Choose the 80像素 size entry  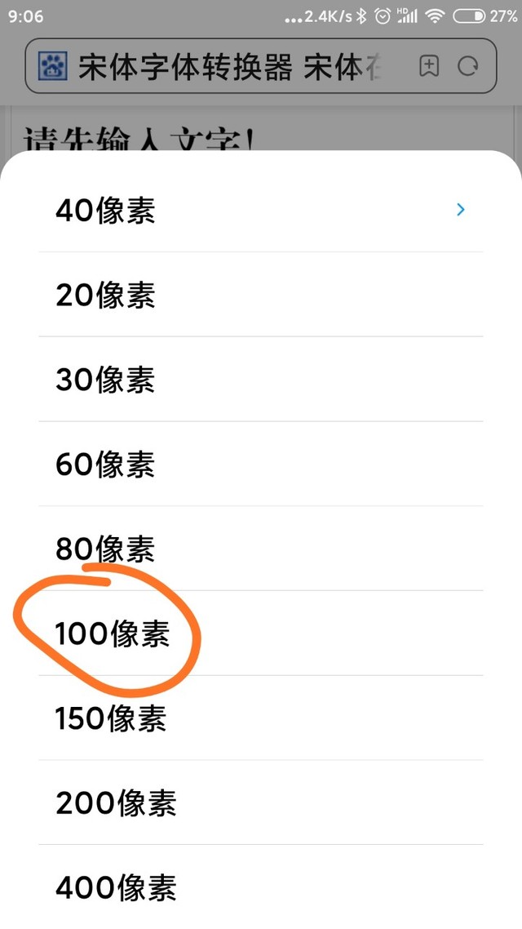(105, 549)
